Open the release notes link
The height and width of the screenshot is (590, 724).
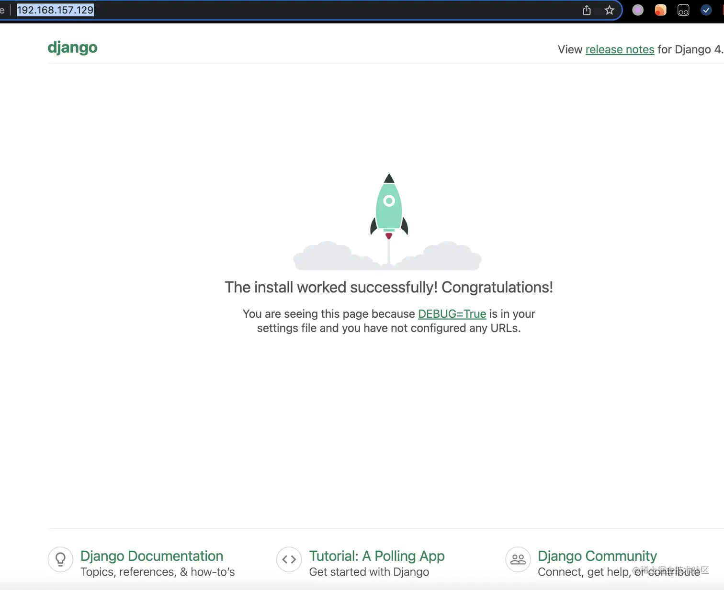pyautogui.click(x=620, y=49)
